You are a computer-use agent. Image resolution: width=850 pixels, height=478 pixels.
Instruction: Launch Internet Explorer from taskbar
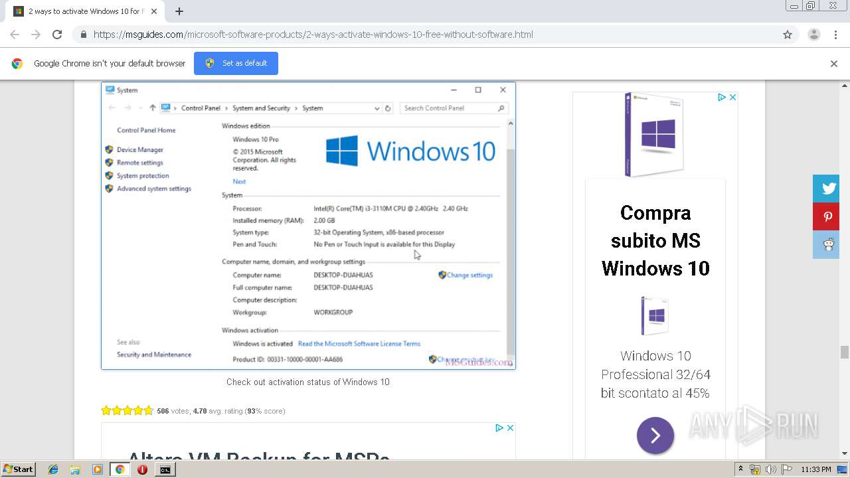(53, 469)
